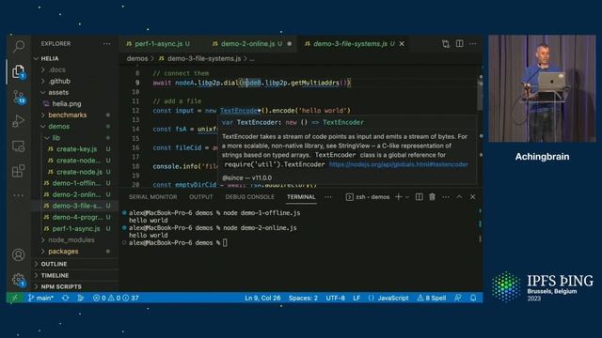602x338 pixels.
Task: Kill terminal with the trash icon
Action: [x=433, y=196]
